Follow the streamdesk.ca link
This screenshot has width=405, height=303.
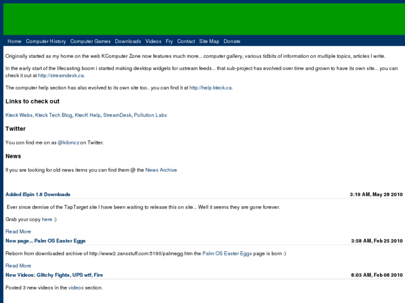[61, 76]
